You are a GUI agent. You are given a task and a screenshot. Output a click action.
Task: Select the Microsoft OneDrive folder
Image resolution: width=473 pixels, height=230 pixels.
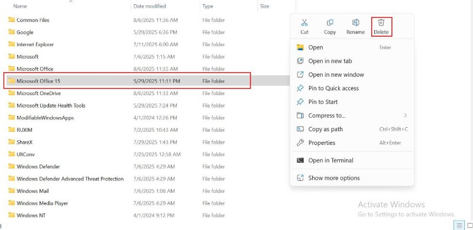(x=38, y=93)
